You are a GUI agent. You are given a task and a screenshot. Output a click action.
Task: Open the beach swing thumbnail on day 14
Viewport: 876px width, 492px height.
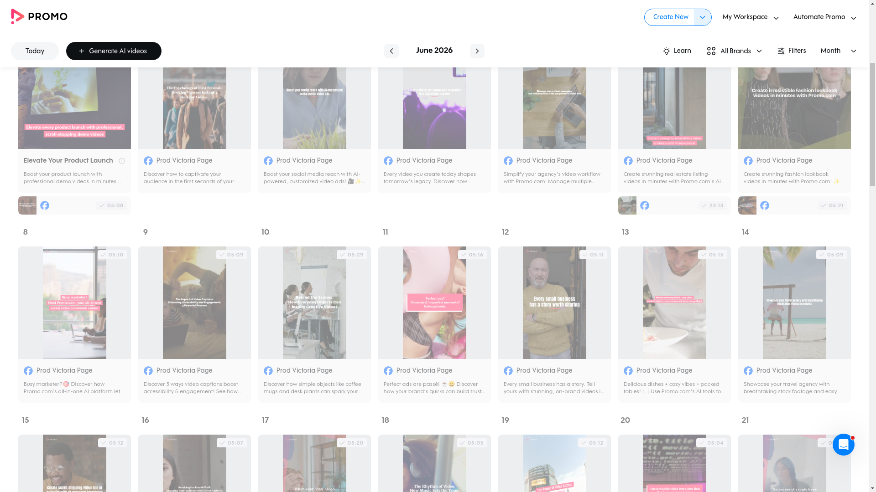point(794,303)
